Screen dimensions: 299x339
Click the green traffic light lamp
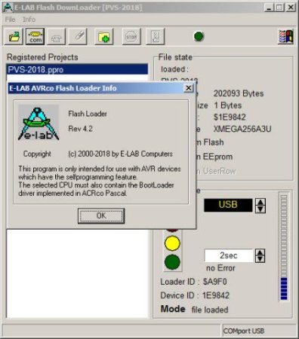pos(172,262)
